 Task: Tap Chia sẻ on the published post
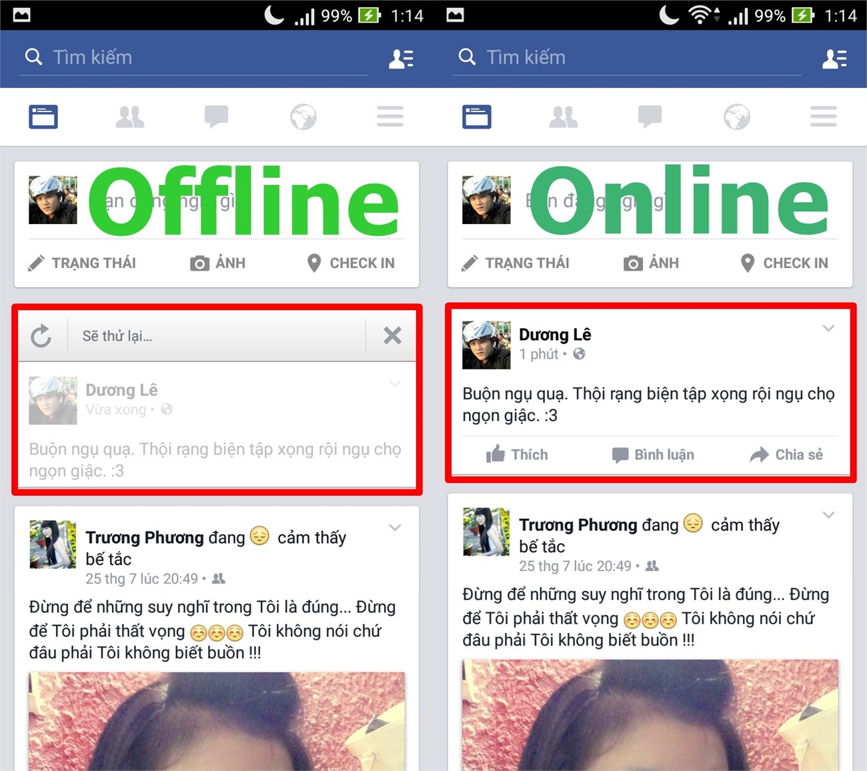(x=787, y=454)
